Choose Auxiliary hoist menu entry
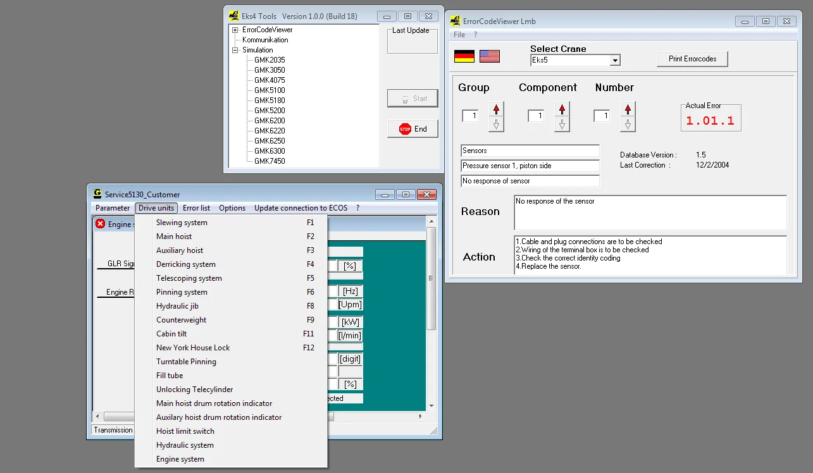This screenshot has width=813, height=473. click(231, 250)
